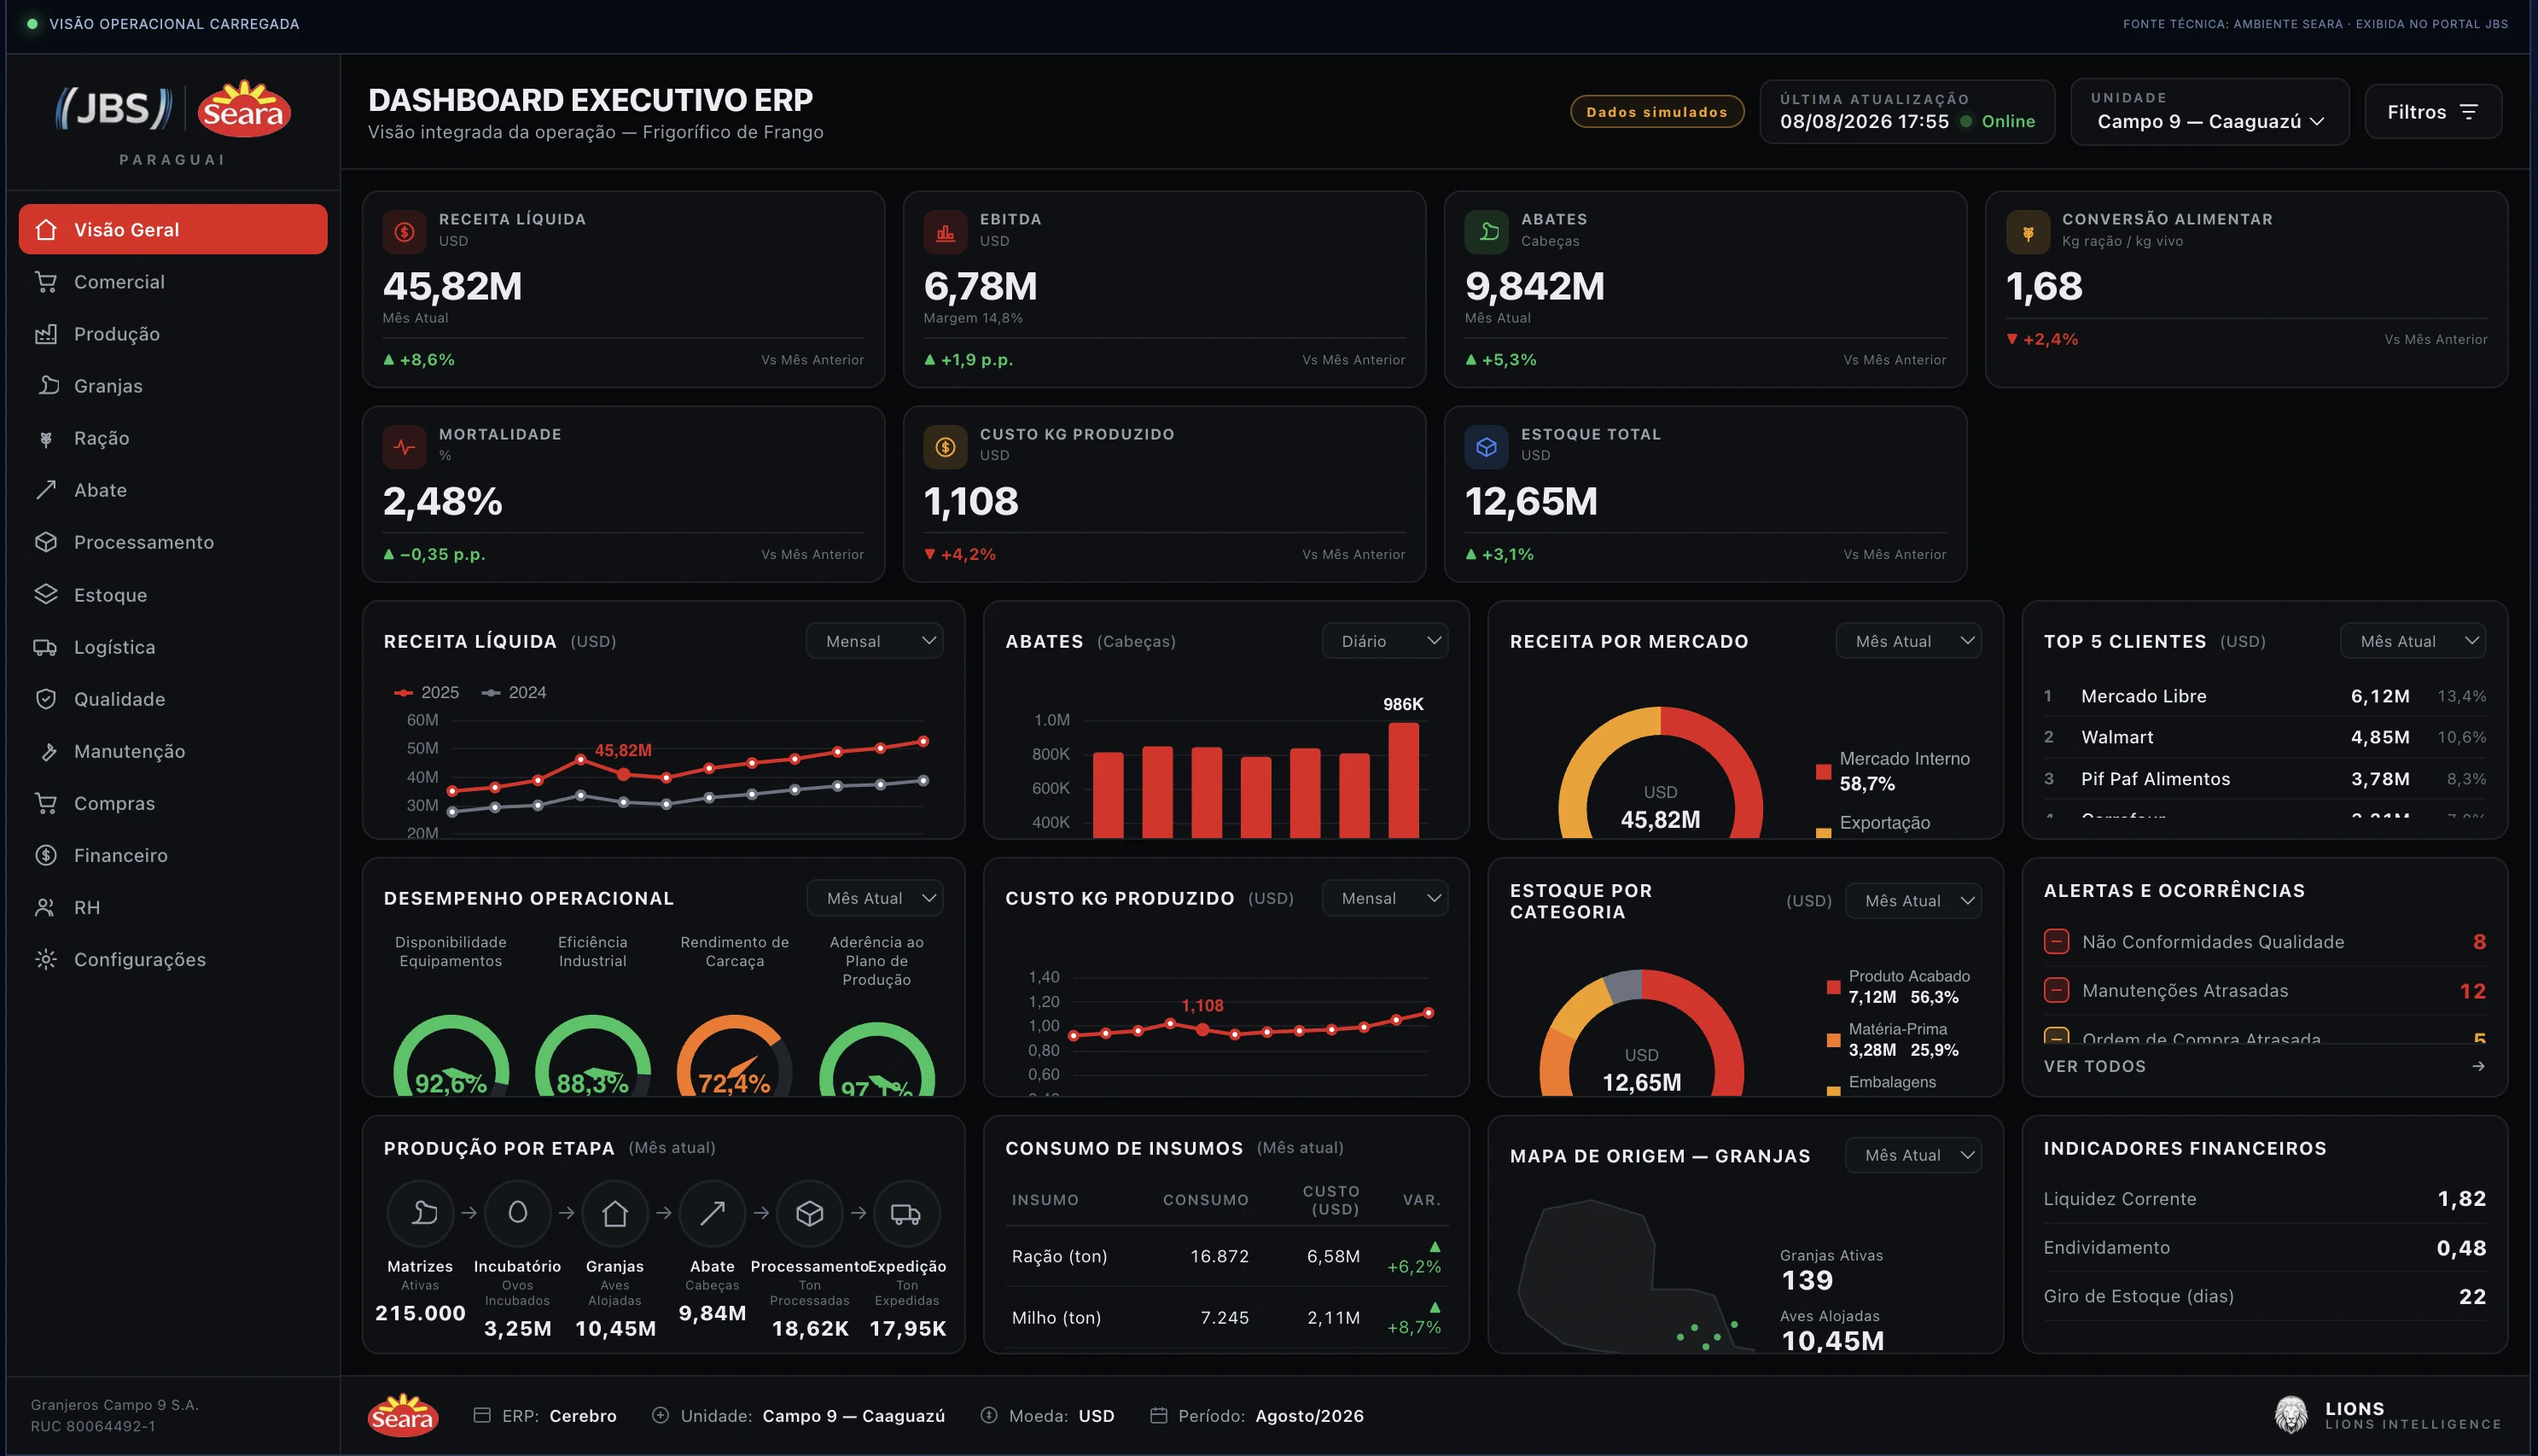Click the Expedição truck stage icon

click(x=905, y=1213)
